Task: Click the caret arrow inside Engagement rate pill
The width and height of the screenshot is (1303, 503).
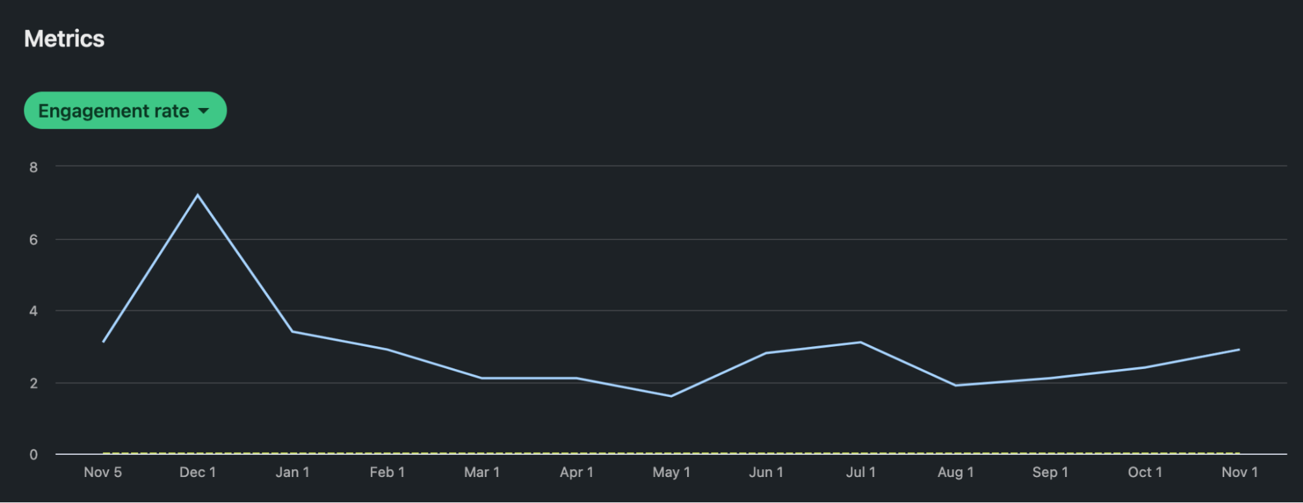Action: click(203, 111)
